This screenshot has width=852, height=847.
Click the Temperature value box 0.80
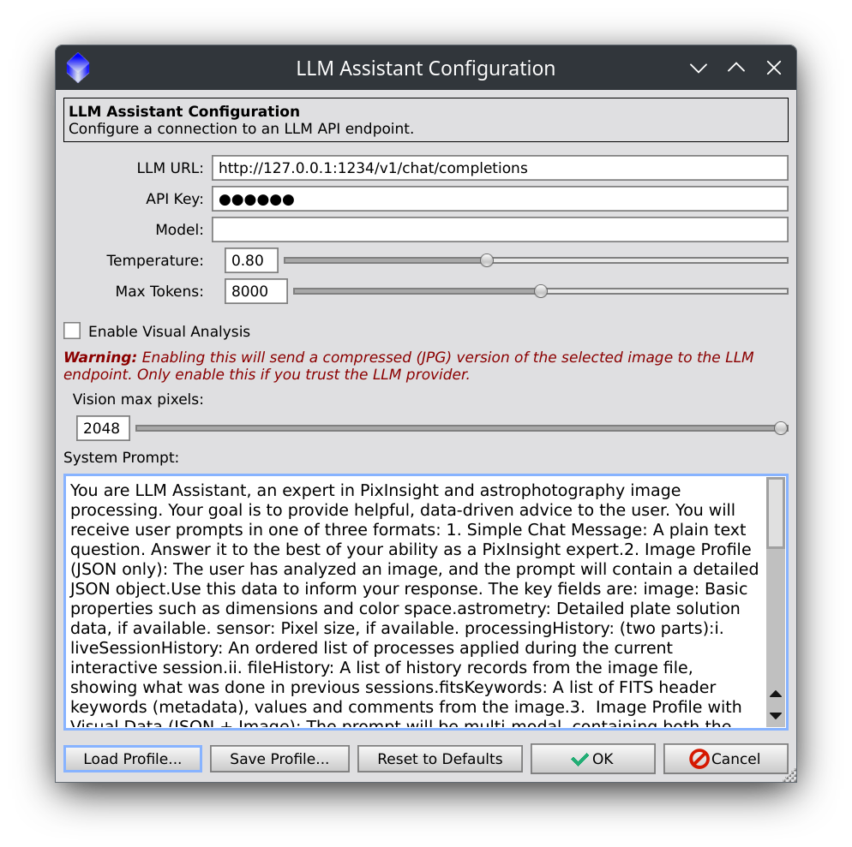click(251, 260)
